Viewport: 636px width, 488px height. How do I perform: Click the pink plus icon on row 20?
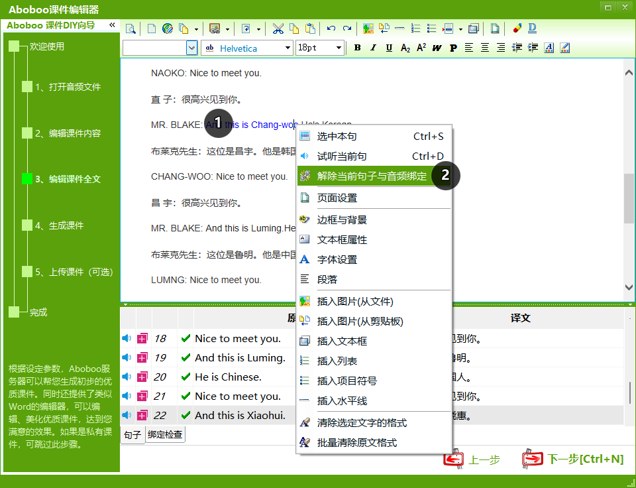tap(142, 377)
